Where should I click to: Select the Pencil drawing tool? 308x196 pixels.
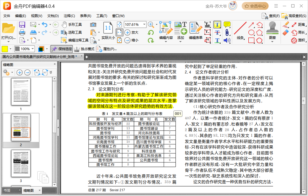click(x=286, y=25)
